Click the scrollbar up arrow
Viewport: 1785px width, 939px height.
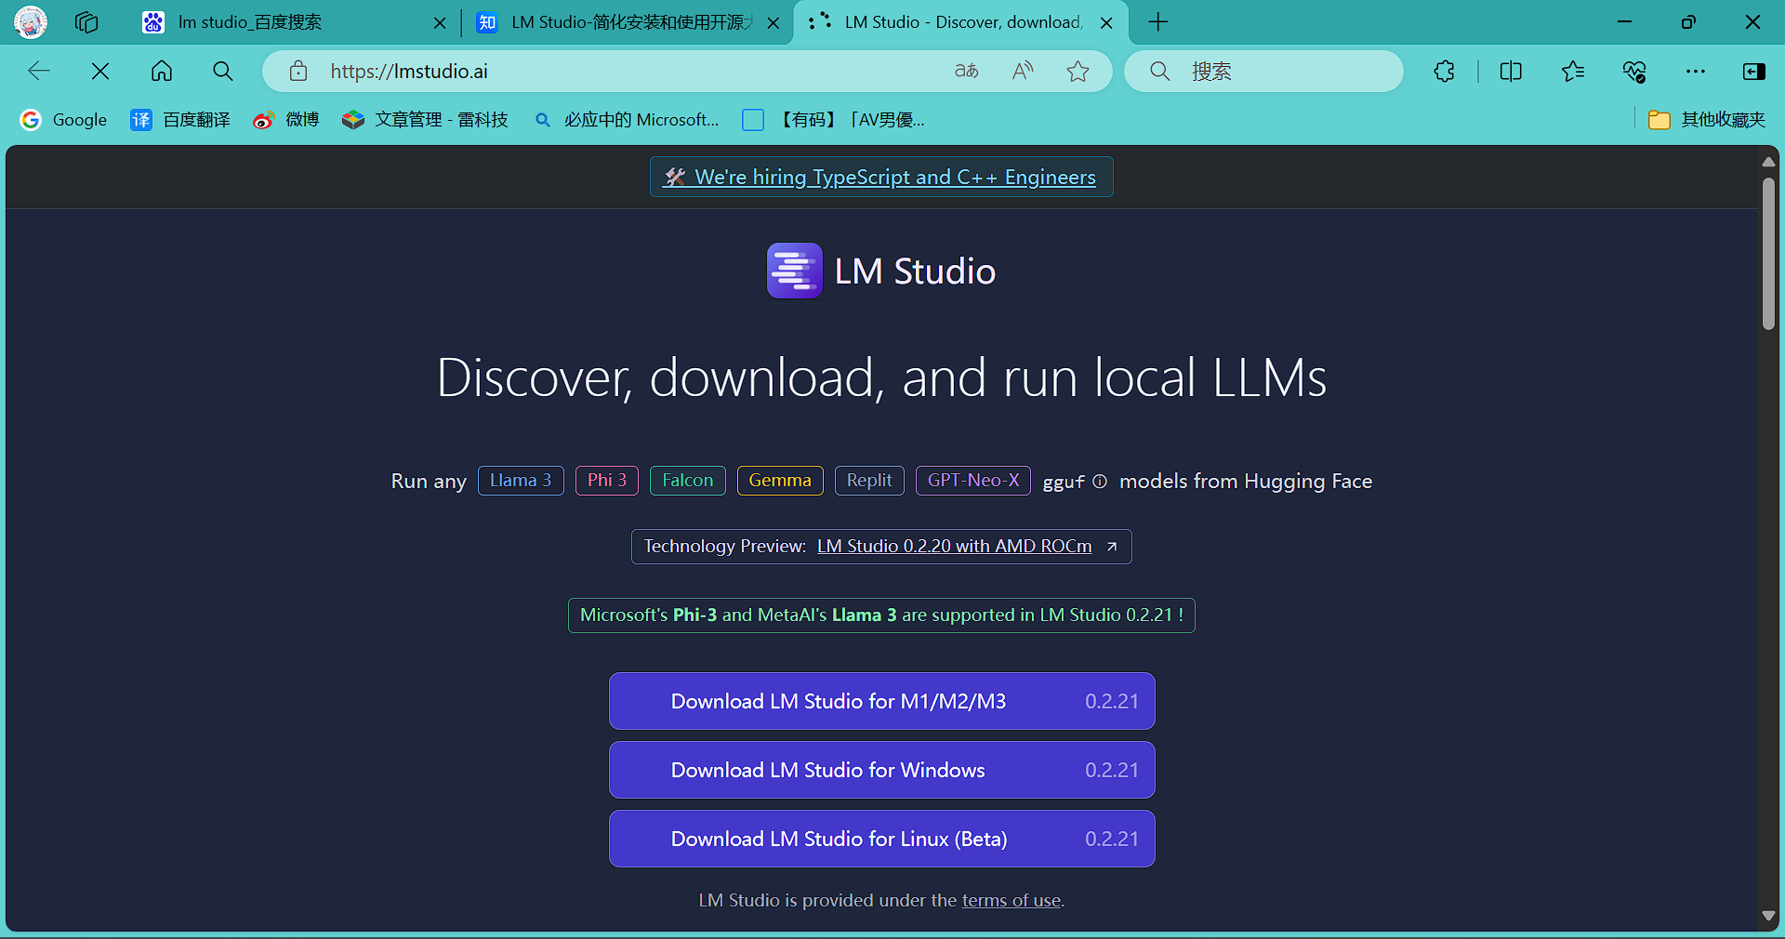pyautogui.click(x=1768, y=162)
